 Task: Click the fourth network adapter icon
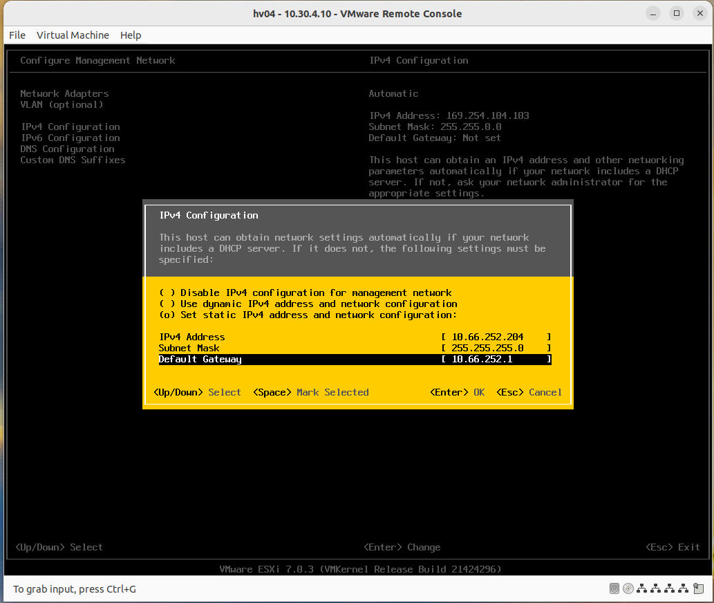click(684, 588)
